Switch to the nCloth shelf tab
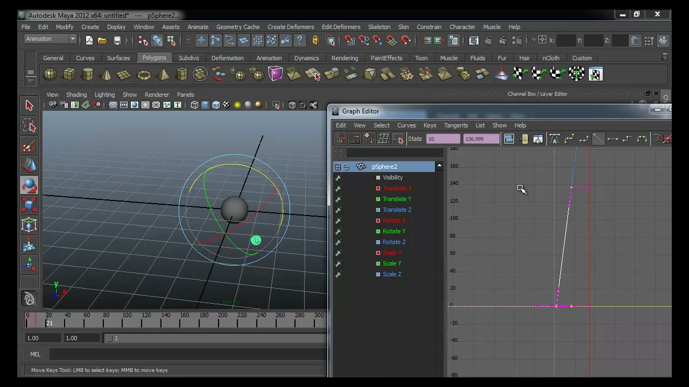The height and width of the screenshot is (387, 689). (551, 58)
